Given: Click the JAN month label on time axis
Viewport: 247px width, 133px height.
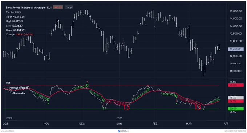Looking at the screenshot, I should (119, 124).
